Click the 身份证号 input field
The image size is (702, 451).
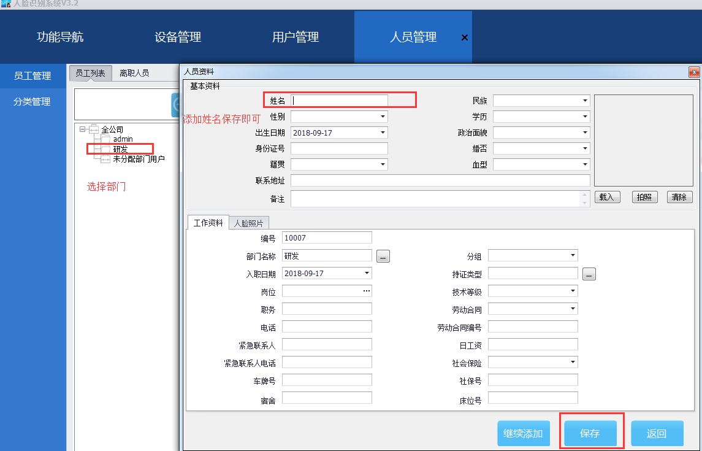340,148
